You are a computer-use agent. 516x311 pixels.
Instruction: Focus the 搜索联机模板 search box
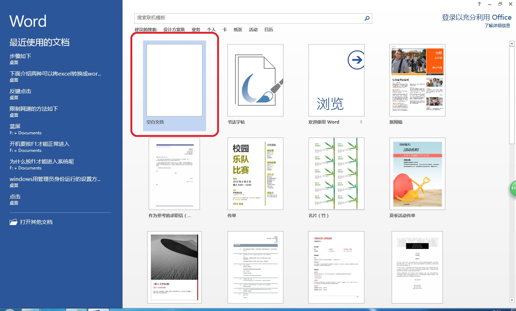click(253, 18)
